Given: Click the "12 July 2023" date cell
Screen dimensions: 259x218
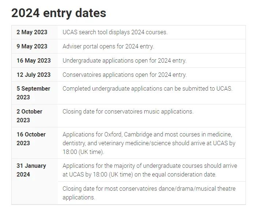Looking at the screenshot, I should click(34, 75).
